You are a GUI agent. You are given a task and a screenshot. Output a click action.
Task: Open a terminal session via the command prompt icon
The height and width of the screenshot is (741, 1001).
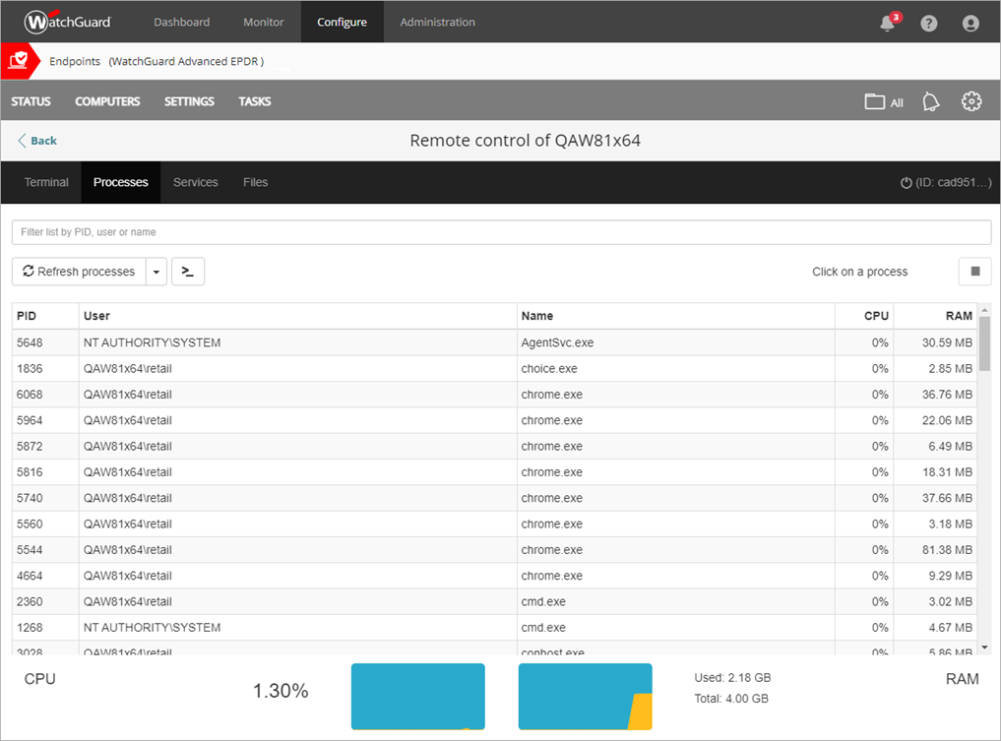pyautogui.click(x=187, y=272)
